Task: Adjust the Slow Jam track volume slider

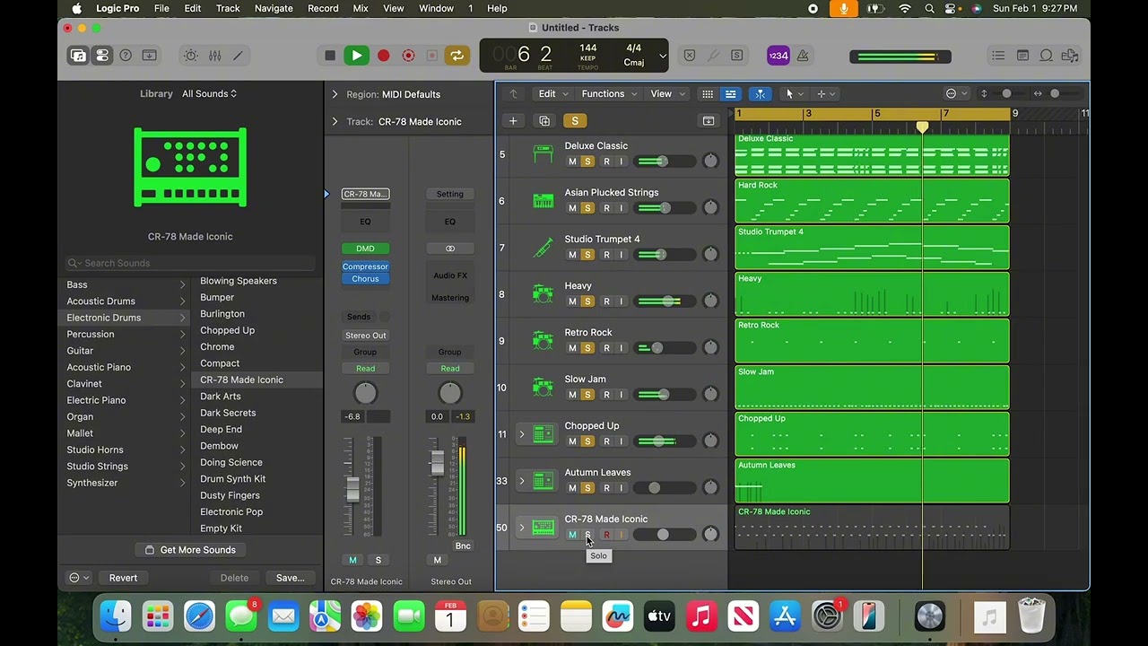Action: (x=665, y=395)
